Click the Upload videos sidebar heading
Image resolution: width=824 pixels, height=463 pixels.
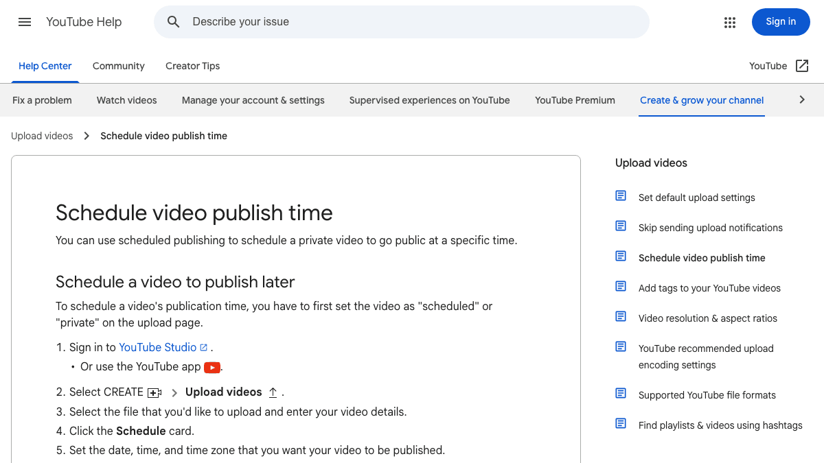[x=651, y=163]
